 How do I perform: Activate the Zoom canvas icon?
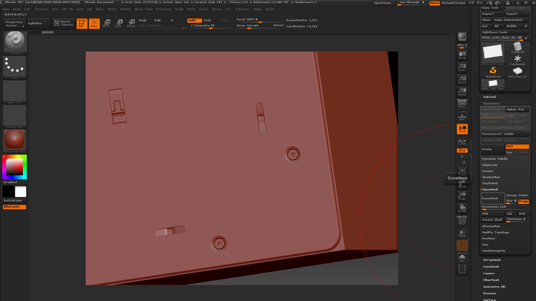tap(462, 67)
